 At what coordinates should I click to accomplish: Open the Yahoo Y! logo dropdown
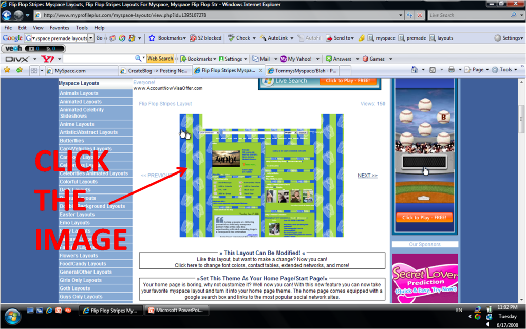coord(60,60)
